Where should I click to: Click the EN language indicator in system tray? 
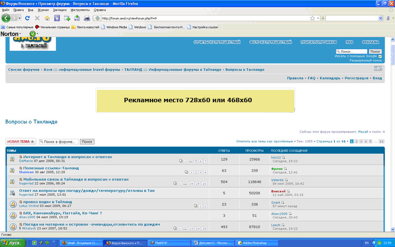(x=366, y=243)
